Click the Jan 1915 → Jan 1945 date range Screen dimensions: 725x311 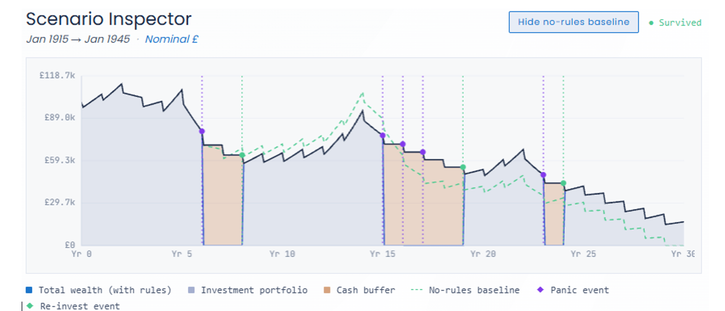[x=78, y=39]
